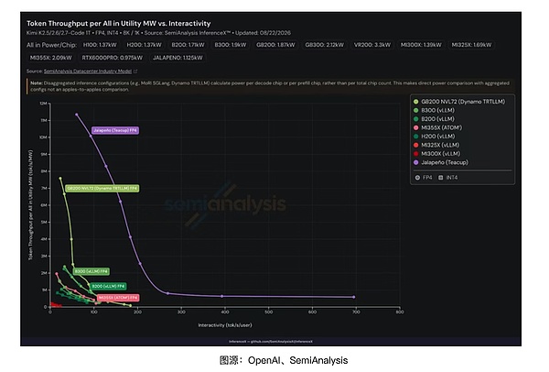Viewport: 549px width, 372px height.
Task: Click the red MI325X (vLLM) legend dot
Action: (416, 145)
